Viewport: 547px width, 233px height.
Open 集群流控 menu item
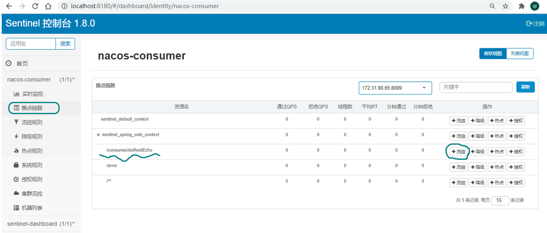(x=32, y=194)
